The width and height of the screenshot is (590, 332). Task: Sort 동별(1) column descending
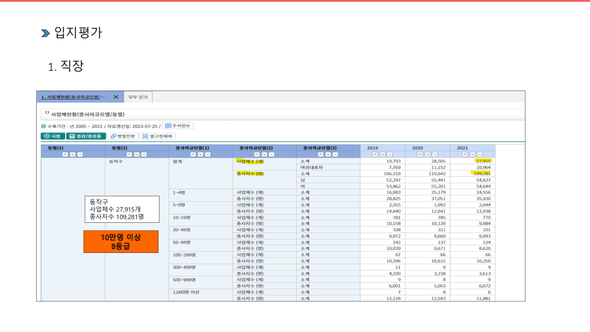click(x=72, y=154)
